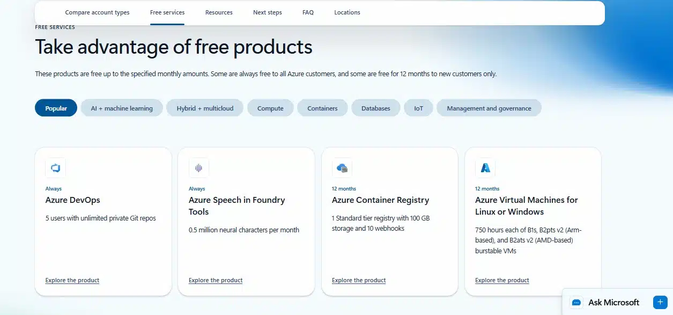Click '5 users with unlimited private Git repos'
Image resolution: width=673 pixels, height=315 pixels.
click(x=101, y=218)
